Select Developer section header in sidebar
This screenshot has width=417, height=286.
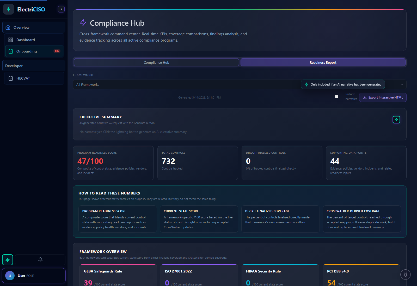[x=14, y=66]
